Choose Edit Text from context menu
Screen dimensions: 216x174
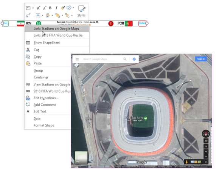coord(48,111)
